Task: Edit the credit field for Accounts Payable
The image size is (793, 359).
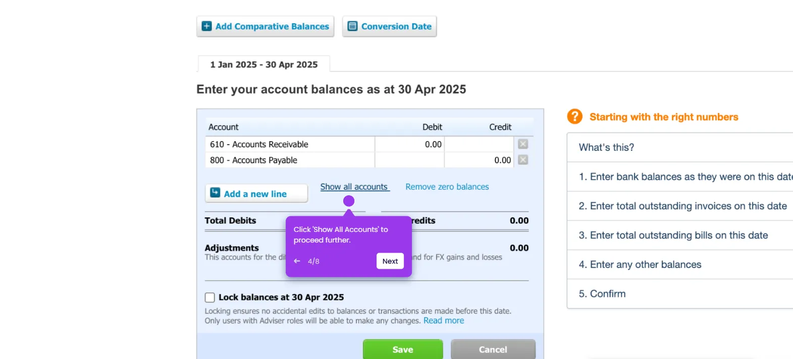Action: [x=479, y=160]
